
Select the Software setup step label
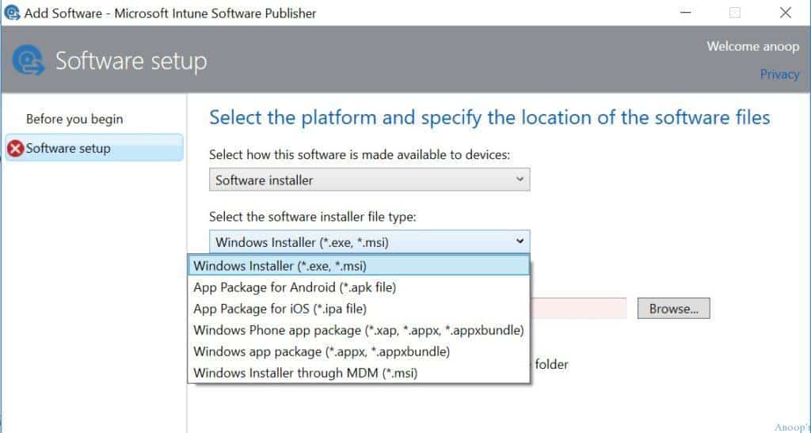point(68,149)
